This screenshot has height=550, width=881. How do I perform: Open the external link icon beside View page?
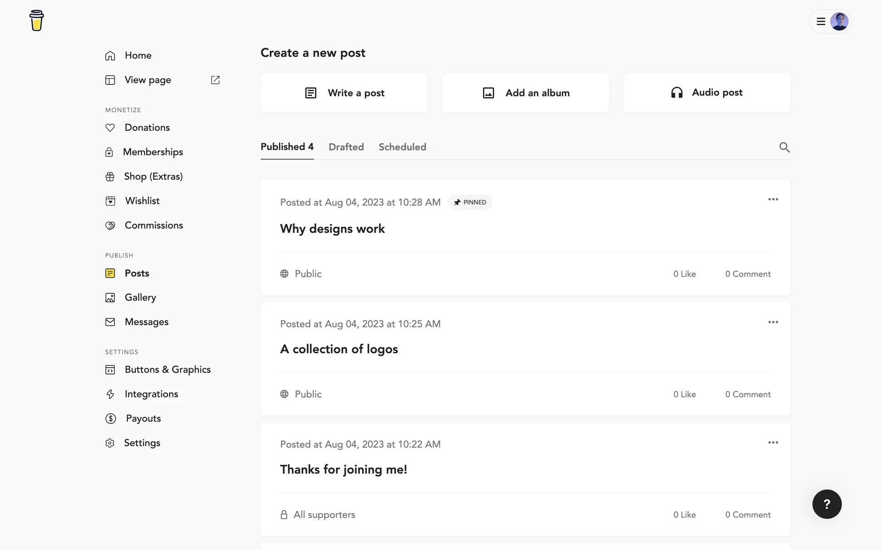click(215, 80)
